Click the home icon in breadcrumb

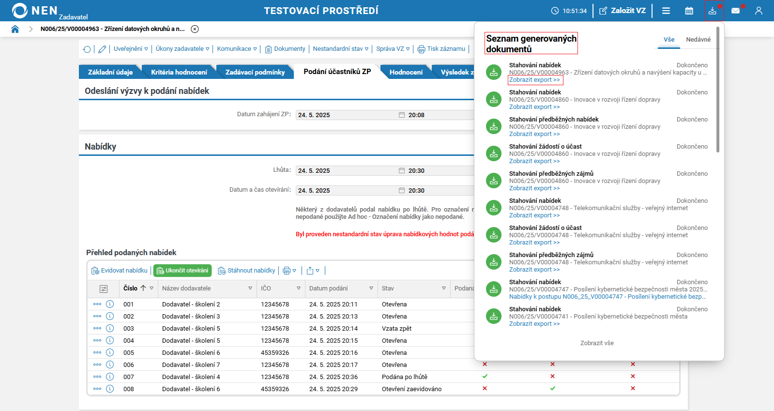(15, 29)
